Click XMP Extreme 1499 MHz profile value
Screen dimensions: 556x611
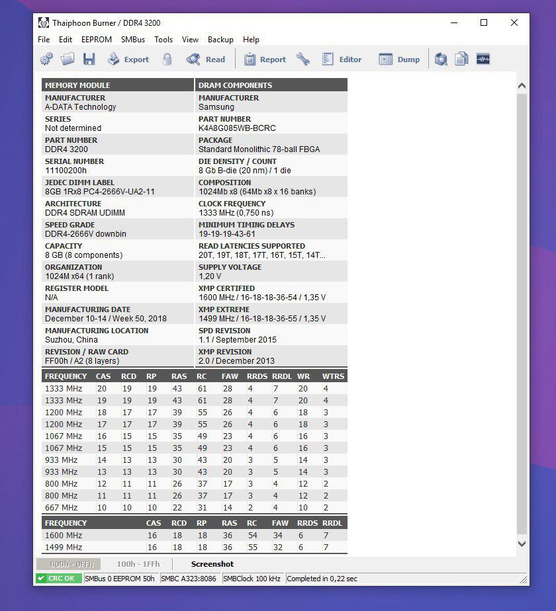coord(262,318)
